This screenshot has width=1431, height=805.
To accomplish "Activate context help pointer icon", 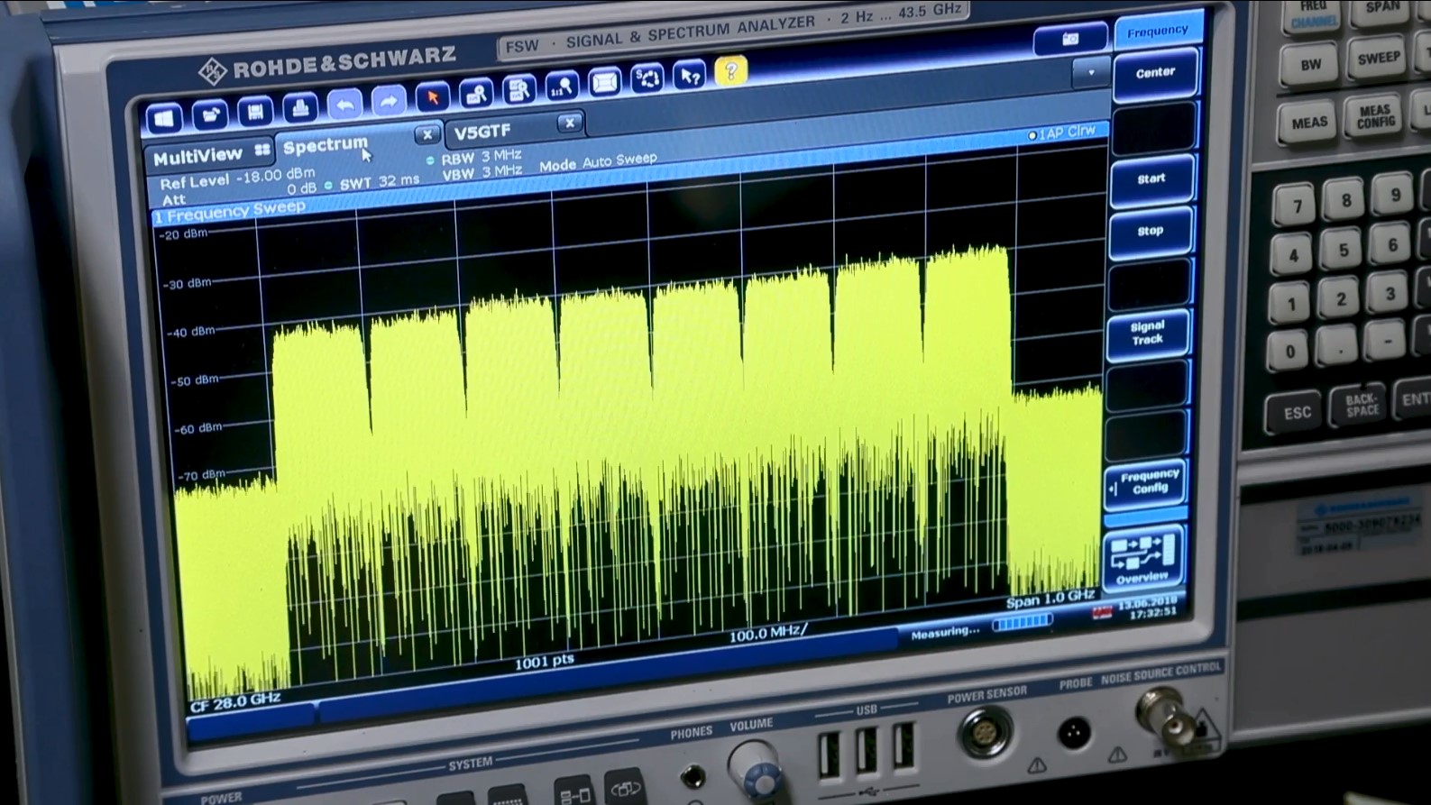I will [x=690, y=77].
